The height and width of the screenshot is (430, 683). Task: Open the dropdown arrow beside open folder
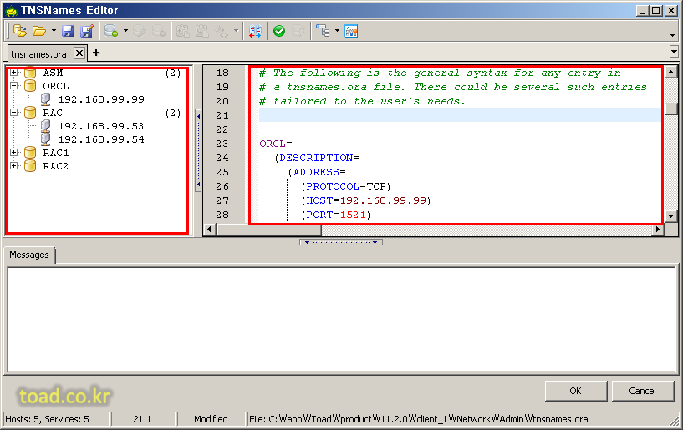(x=54, y=31)
